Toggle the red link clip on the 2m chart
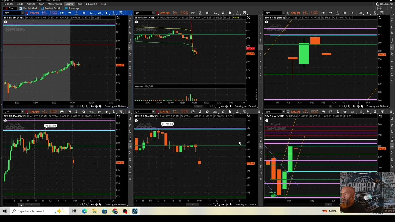Image resolution: width=395 pixels, height=222 pixels. 27,13
